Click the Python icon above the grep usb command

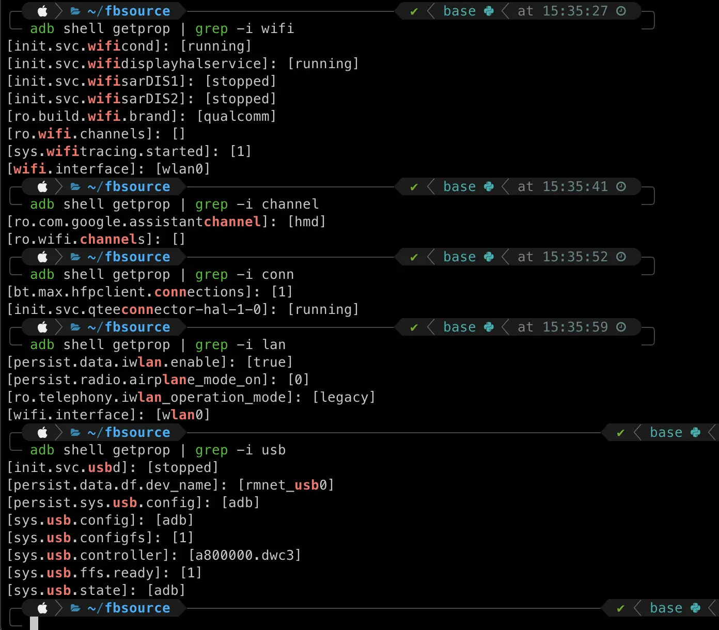click(695, 432)
